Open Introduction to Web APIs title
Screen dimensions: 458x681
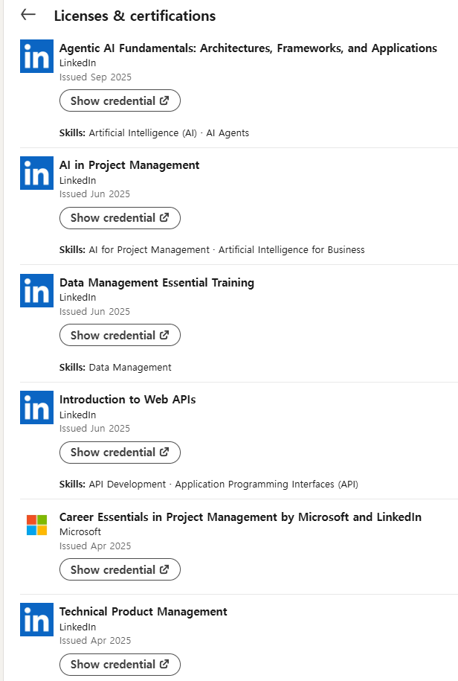(127, 400)
